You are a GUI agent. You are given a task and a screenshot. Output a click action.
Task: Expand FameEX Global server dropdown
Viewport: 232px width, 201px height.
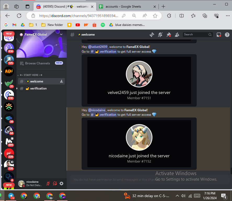click(x=61, y=34)
